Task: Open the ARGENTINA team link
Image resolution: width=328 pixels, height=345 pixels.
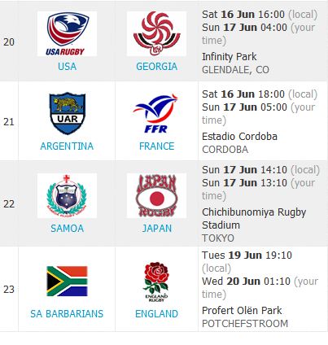Action: coord(67,146)
